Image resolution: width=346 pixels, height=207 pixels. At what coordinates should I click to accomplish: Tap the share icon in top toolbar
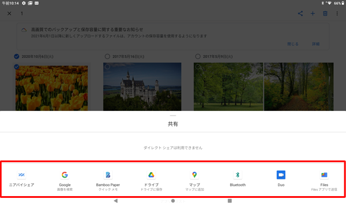(300, 13)
